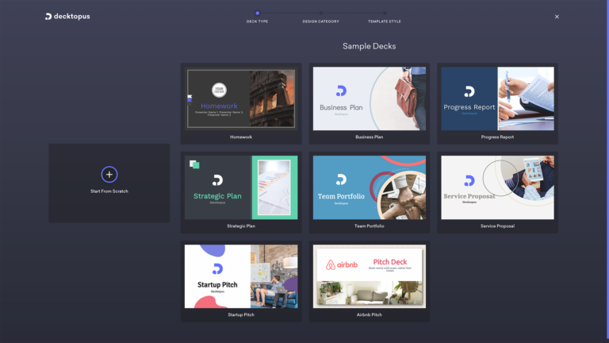This screenshot has height=343, width=609.
Task: Click the Decktopus icon on Business Plan slide
Action: pyautogui.click(x=341, y=91)
